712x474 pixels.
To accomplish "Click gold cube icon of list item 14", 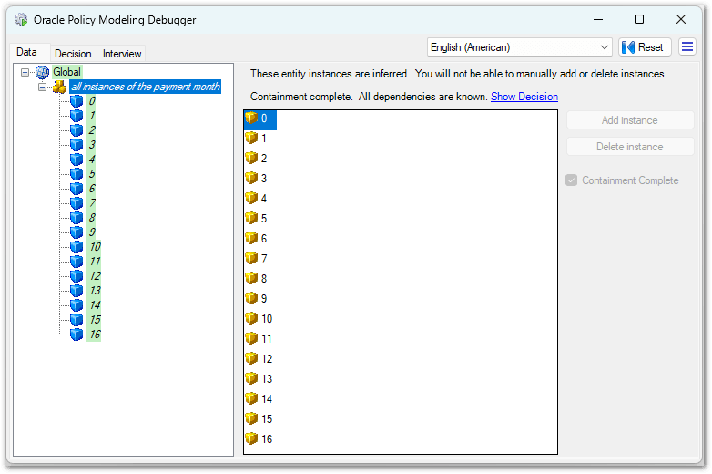I will [x=251, y=398].
